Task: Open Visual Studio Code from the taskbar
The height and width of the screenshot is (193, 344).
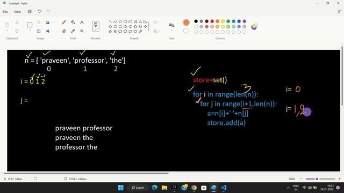Action: [224, 188]
